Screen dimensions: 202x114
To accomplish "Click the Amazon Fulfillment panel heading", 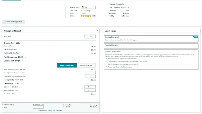I will click(12, 31).
